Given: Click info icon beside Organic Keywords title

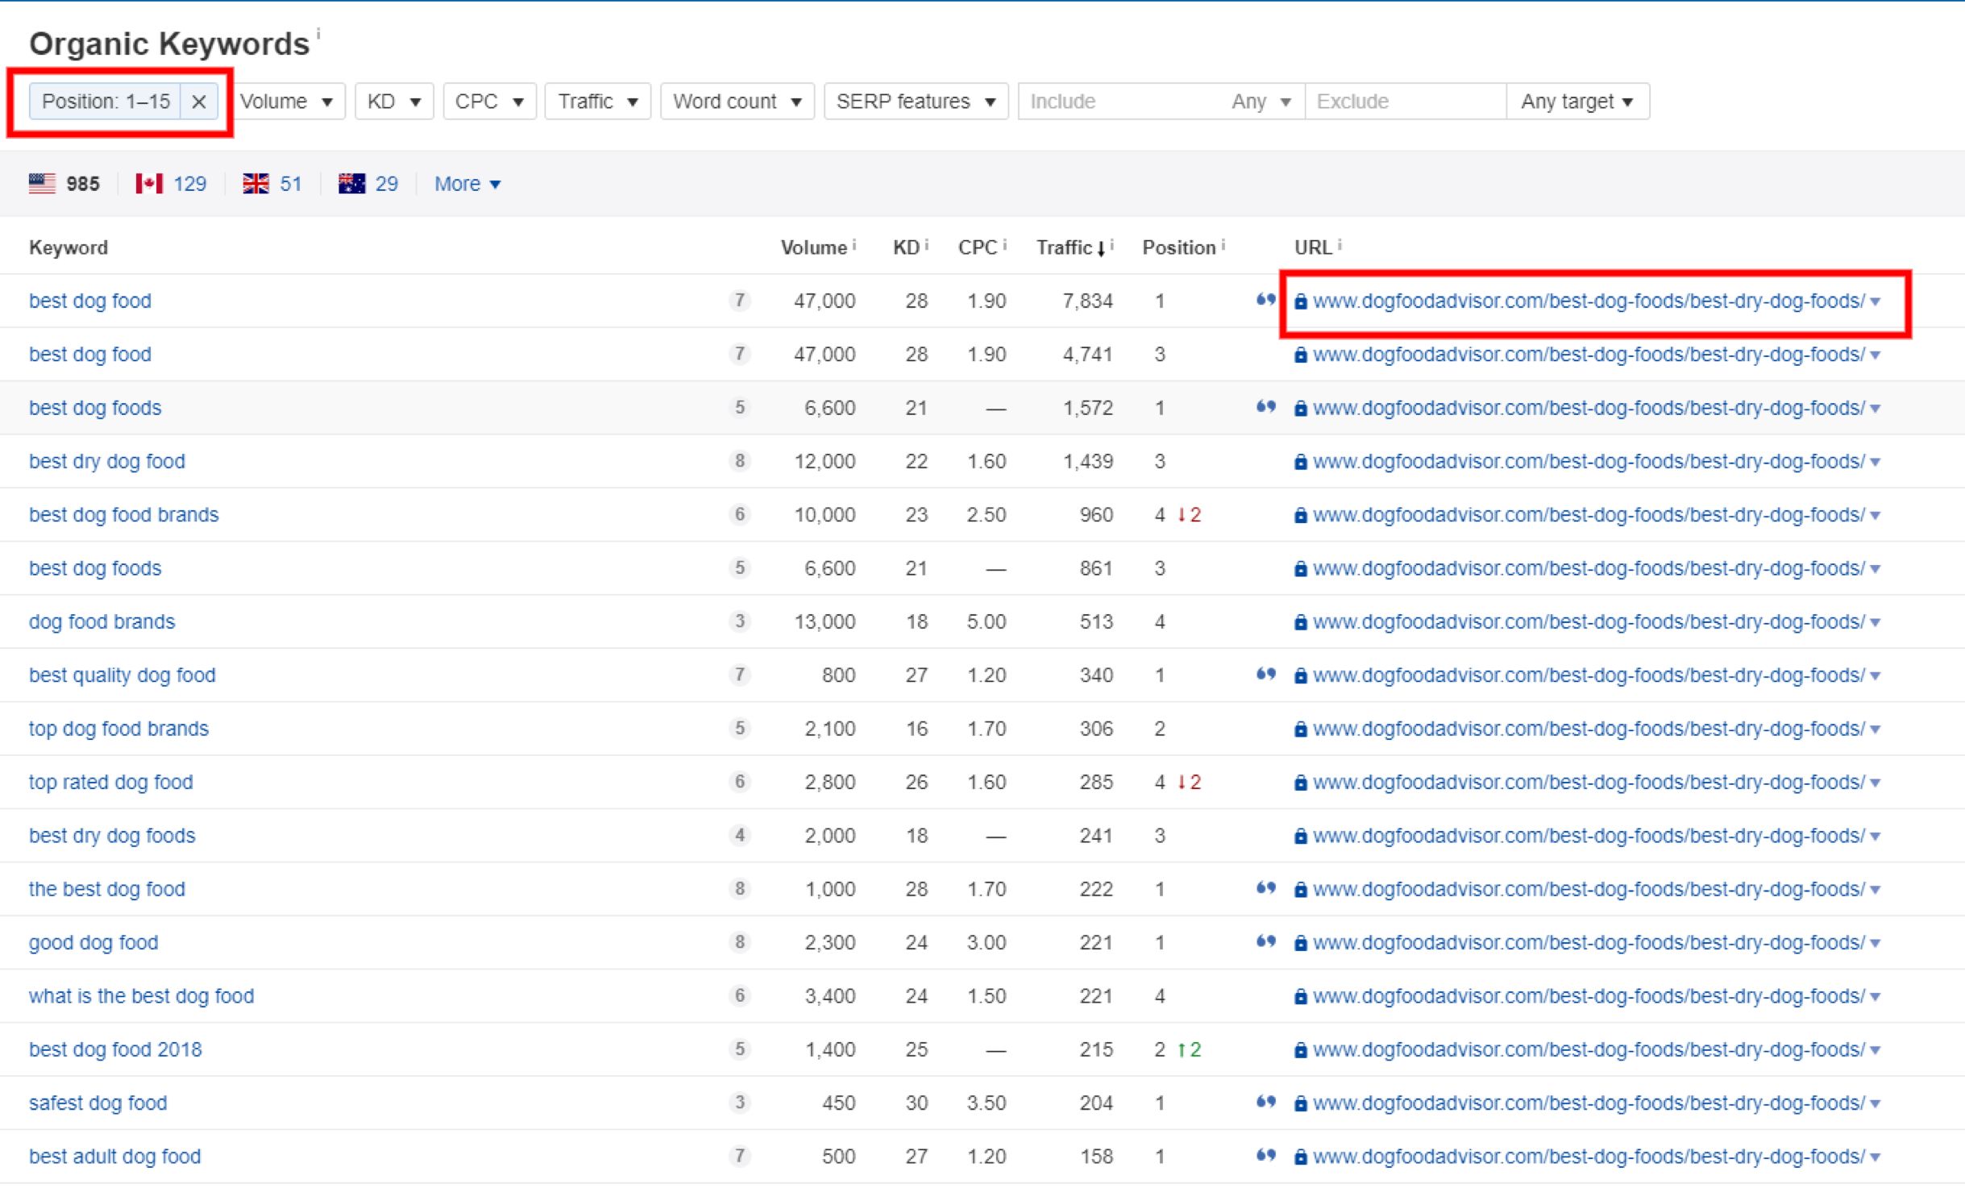Looking at the screenshot, I should [x=318, y=34].
